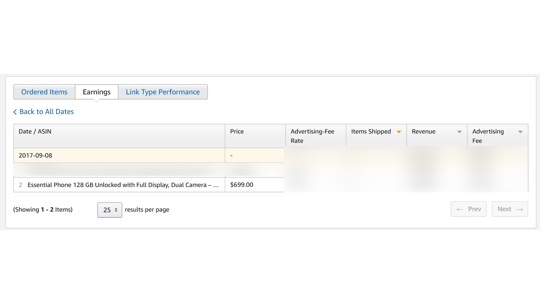The image size is (540, 304).
Task: Go back via Back to All Dates
Action: pyautogui.click(x=43, y=111)
